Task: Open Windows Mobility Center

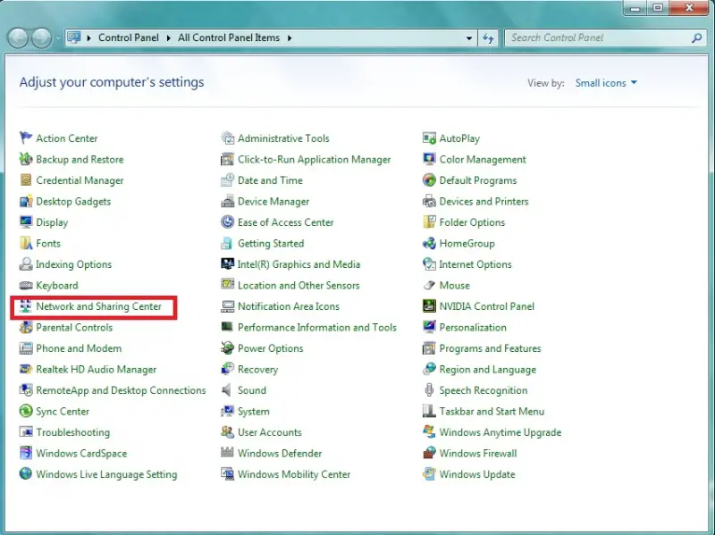Action: [294, 474]
